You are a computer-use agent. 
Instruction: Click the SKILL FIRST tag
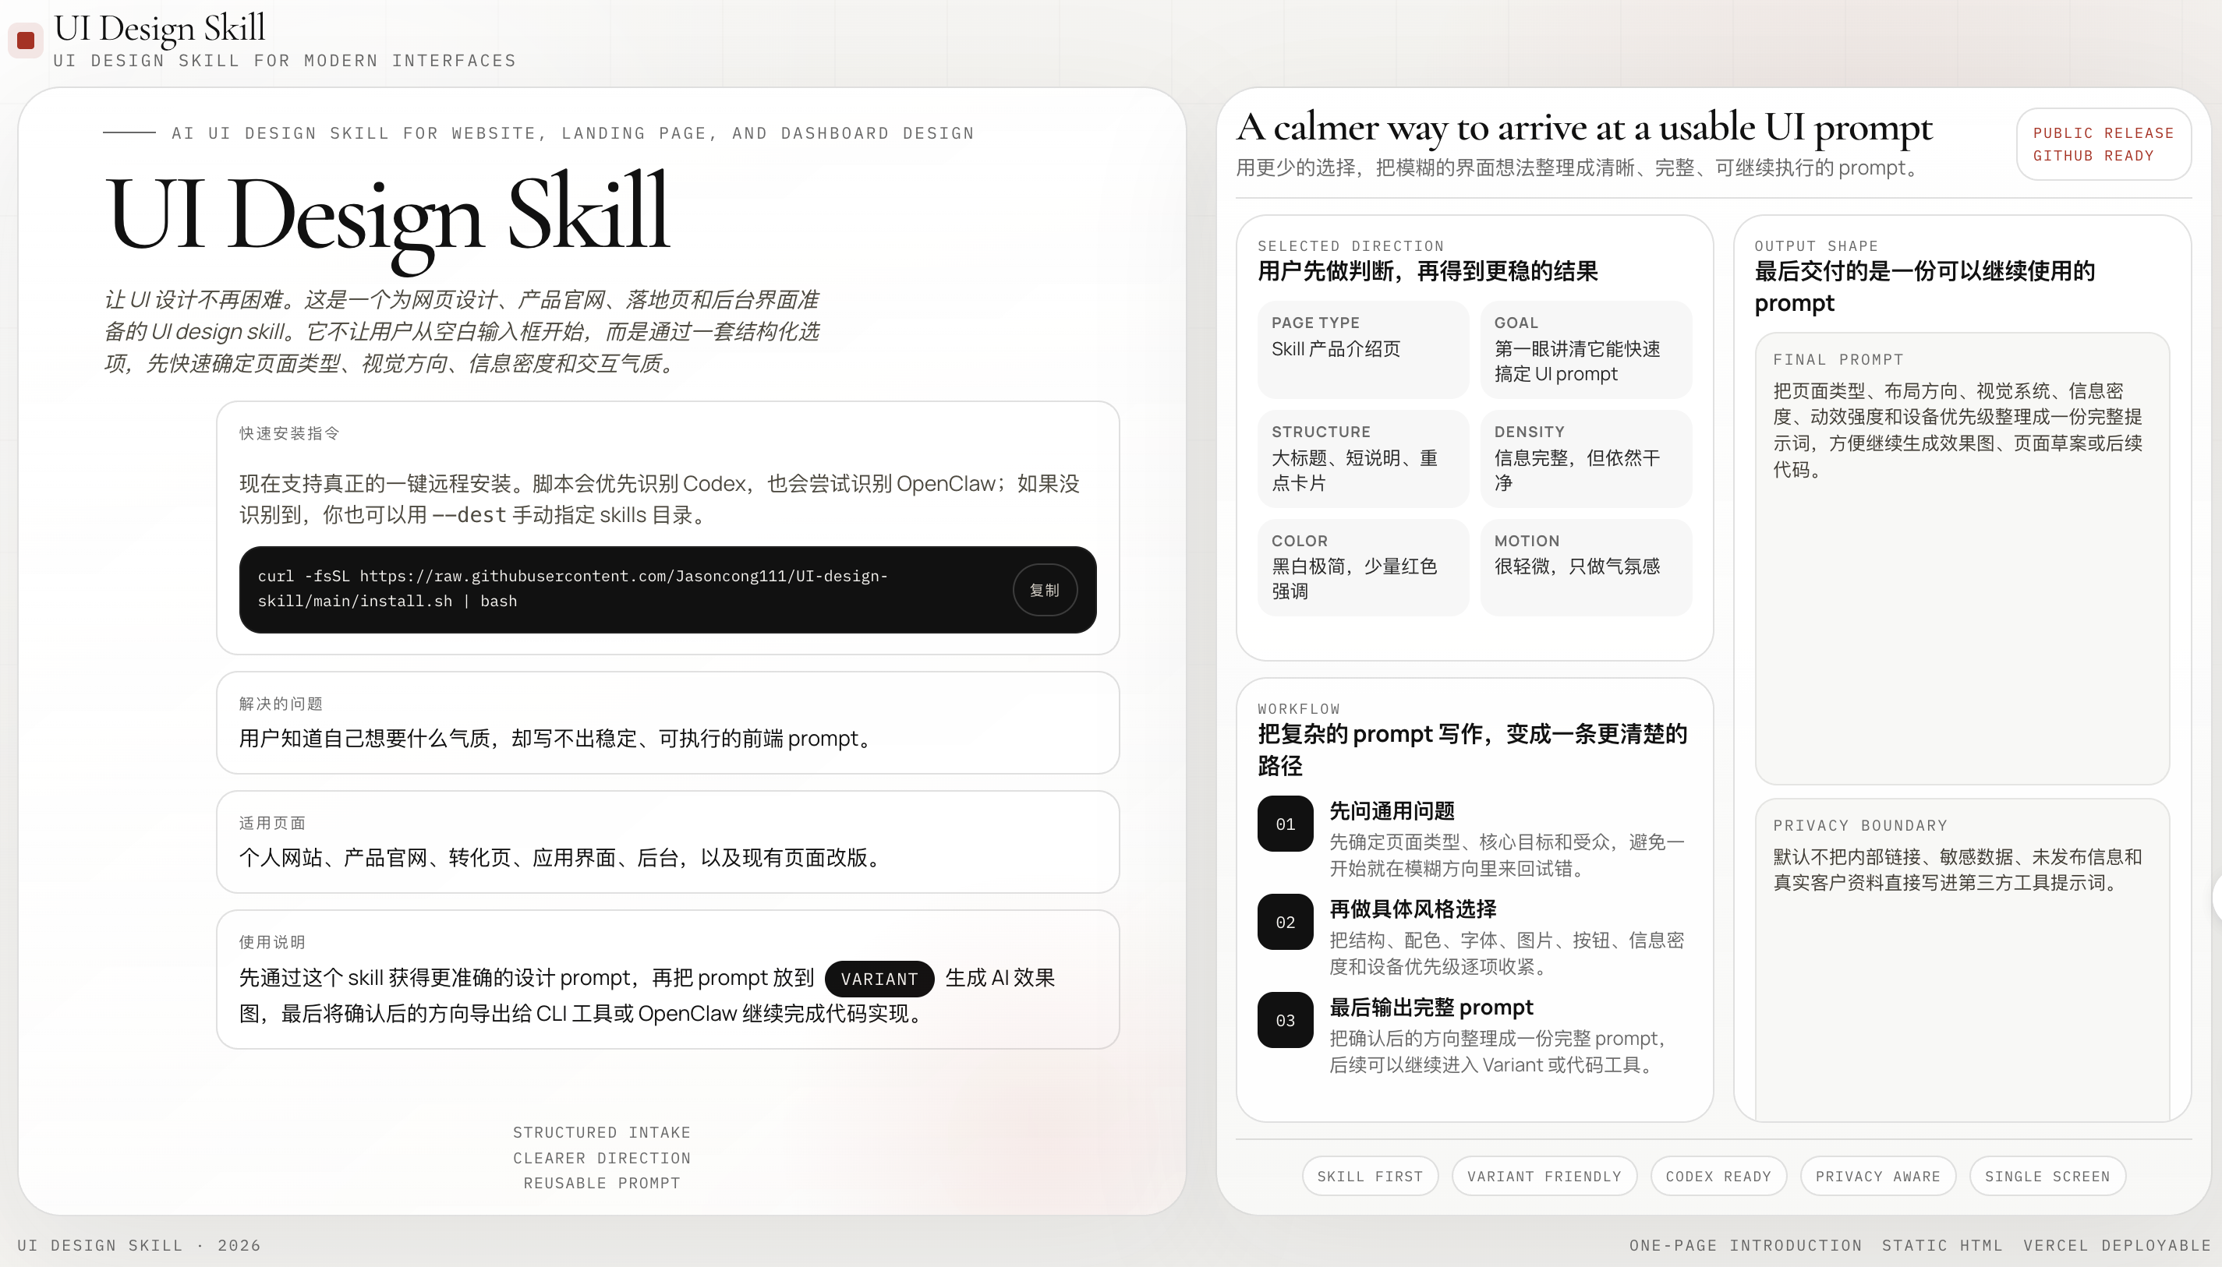[x=1370, y=1176]
